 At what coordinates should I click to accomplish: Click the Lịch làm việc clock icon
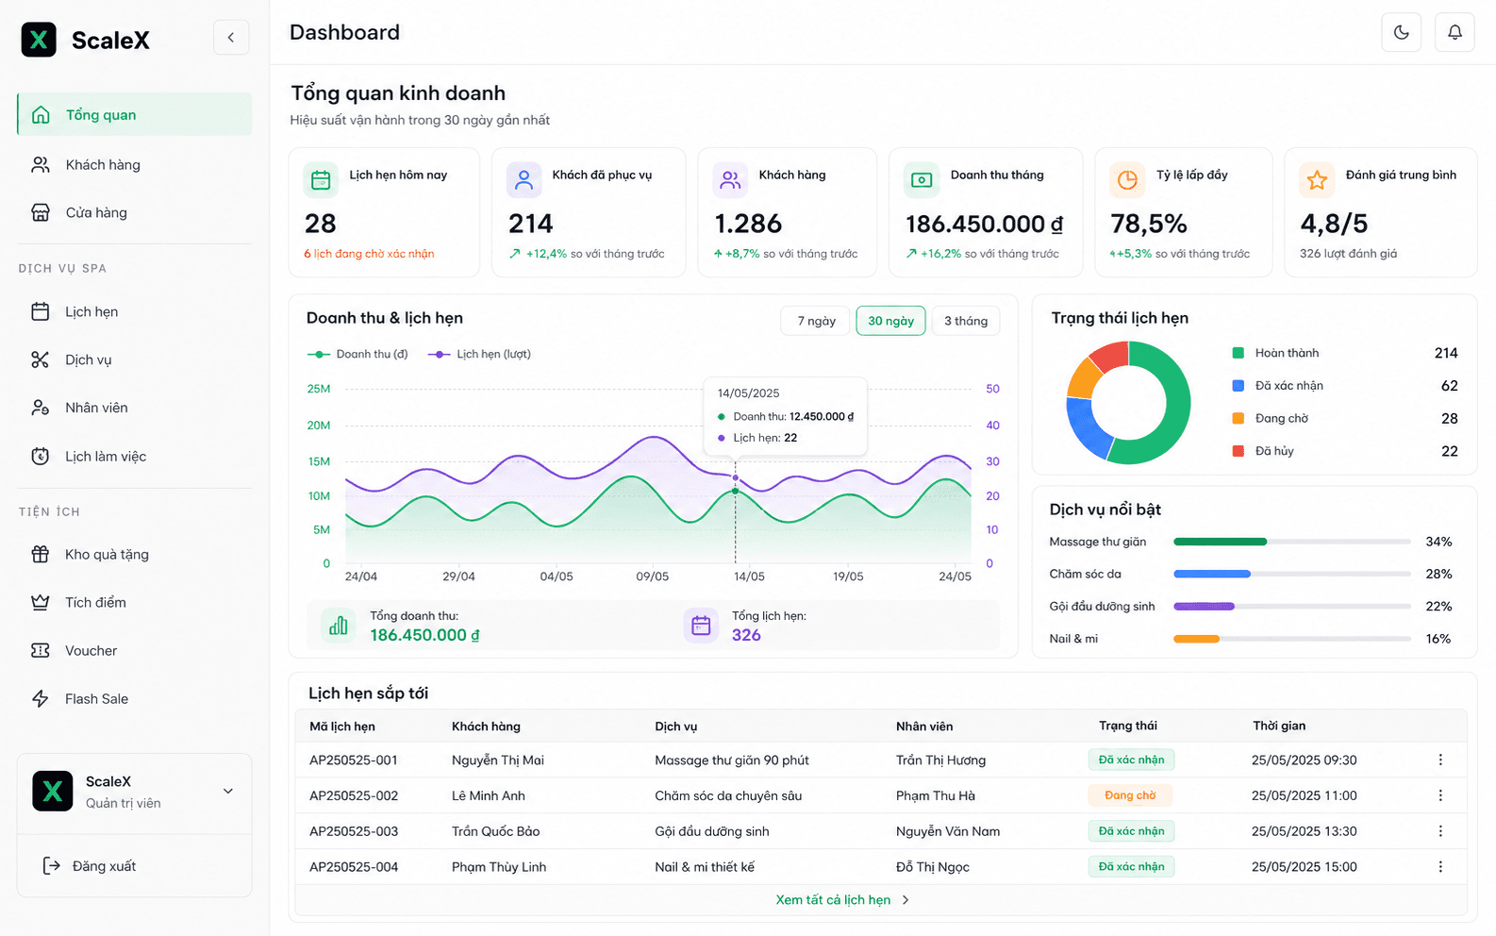pyautogui.click(x=40, y=456)
